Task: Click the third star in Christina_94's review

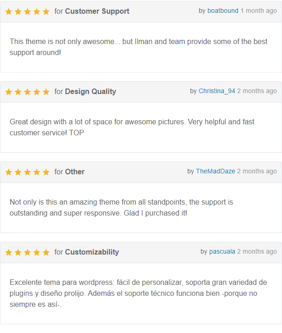Action: pyautogui.click(x=27, y=92)
